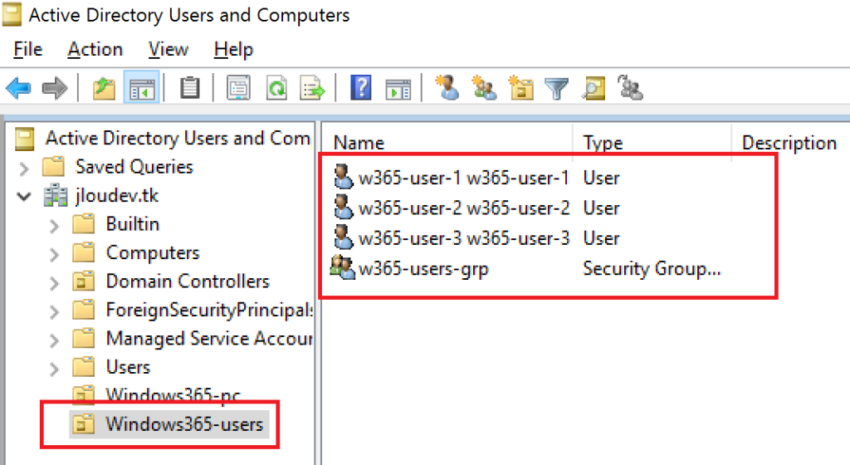Open the Action menu
This screenshot has width=850, height=465.
[95, 49]
